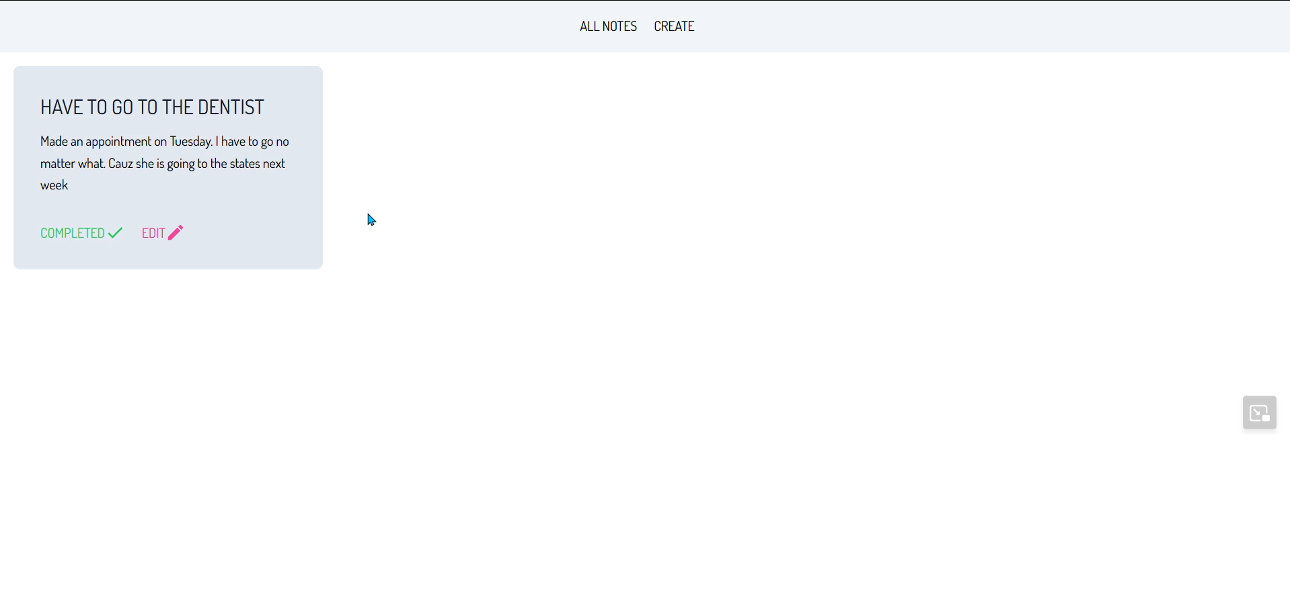1290x612 pixels.
Task: Click the floating picture-in-picture icon at right edge
Action: pyautogui.click(x=1259, y=412)
